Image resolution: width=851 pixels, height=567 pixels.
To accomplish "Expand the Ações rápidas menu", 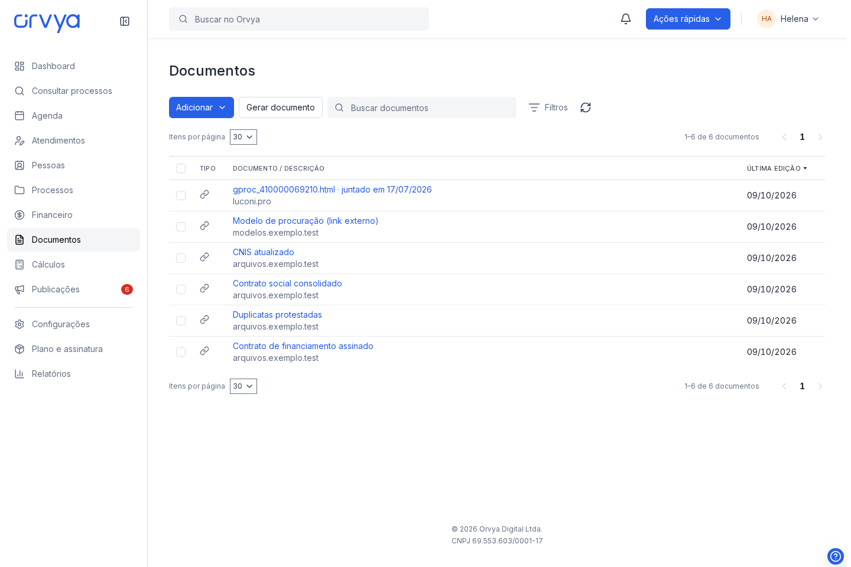I will [x=688, y=19].
